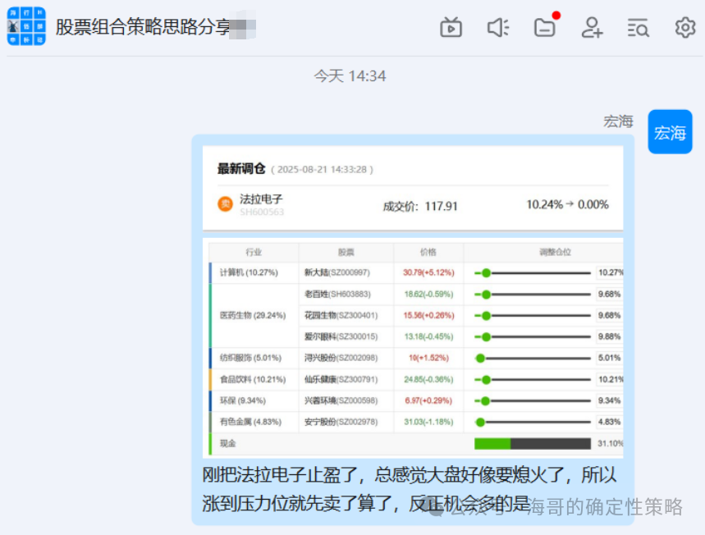Open the search chat history icon
Viewport: 705px width, 535px height.
coord(638,28)
